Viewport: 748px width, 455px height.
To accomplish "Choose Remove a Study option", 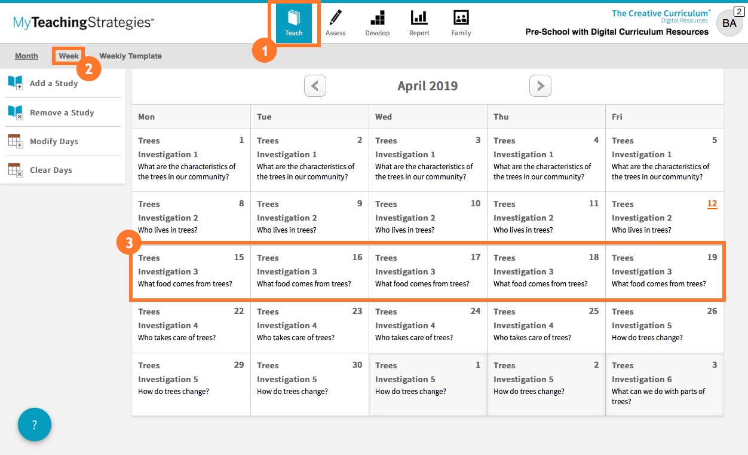I will coord(62,112).
